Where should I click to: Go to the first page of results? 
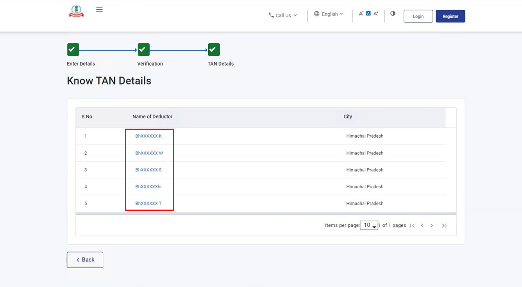[412, 226]
